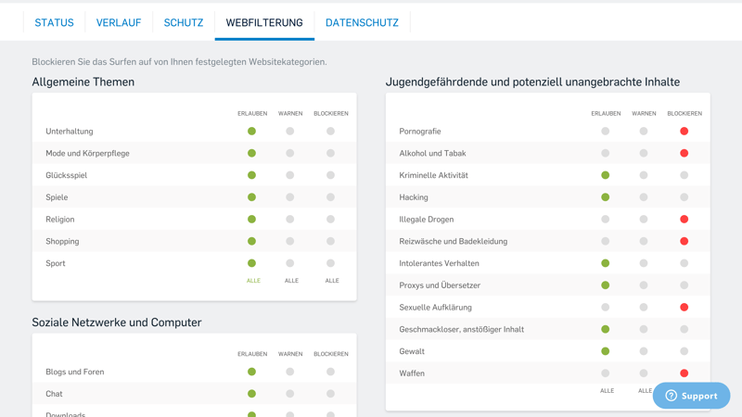Set Kriminelle Aktivität to Blockieren
Image resolution: width=742 pixels, height=417 pixels.
[684, 175]
